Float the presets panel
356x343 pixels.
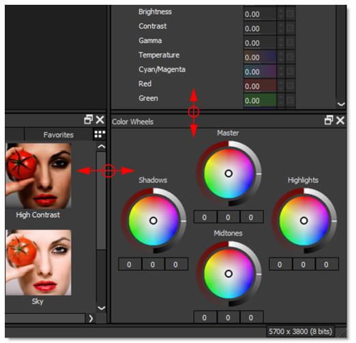[89, 120]
